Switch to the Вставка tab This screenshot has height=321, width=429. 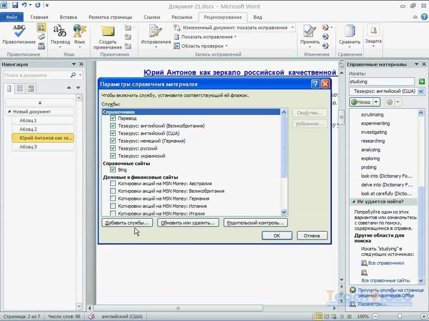[x=68, y=17]
